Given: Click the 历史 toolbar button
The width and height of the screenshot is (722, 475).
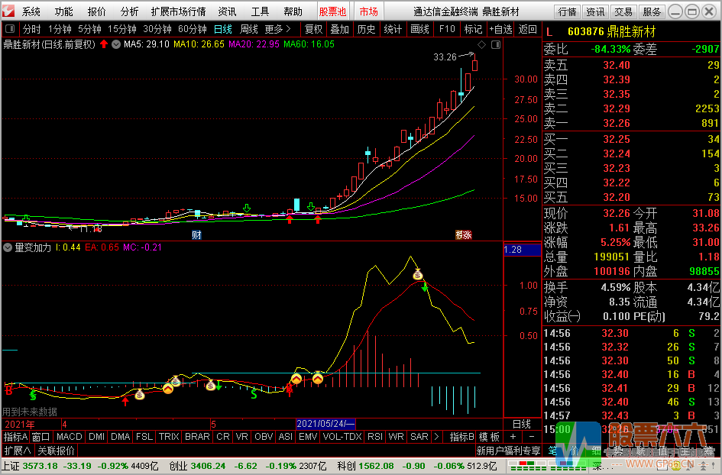Looking at the screenshot, I should (x=367, y=30).
